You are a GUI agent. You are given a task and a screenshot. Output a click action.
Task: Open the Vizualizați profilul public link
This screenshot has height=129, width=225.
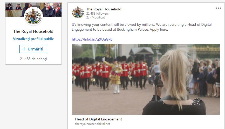point(33,39)
